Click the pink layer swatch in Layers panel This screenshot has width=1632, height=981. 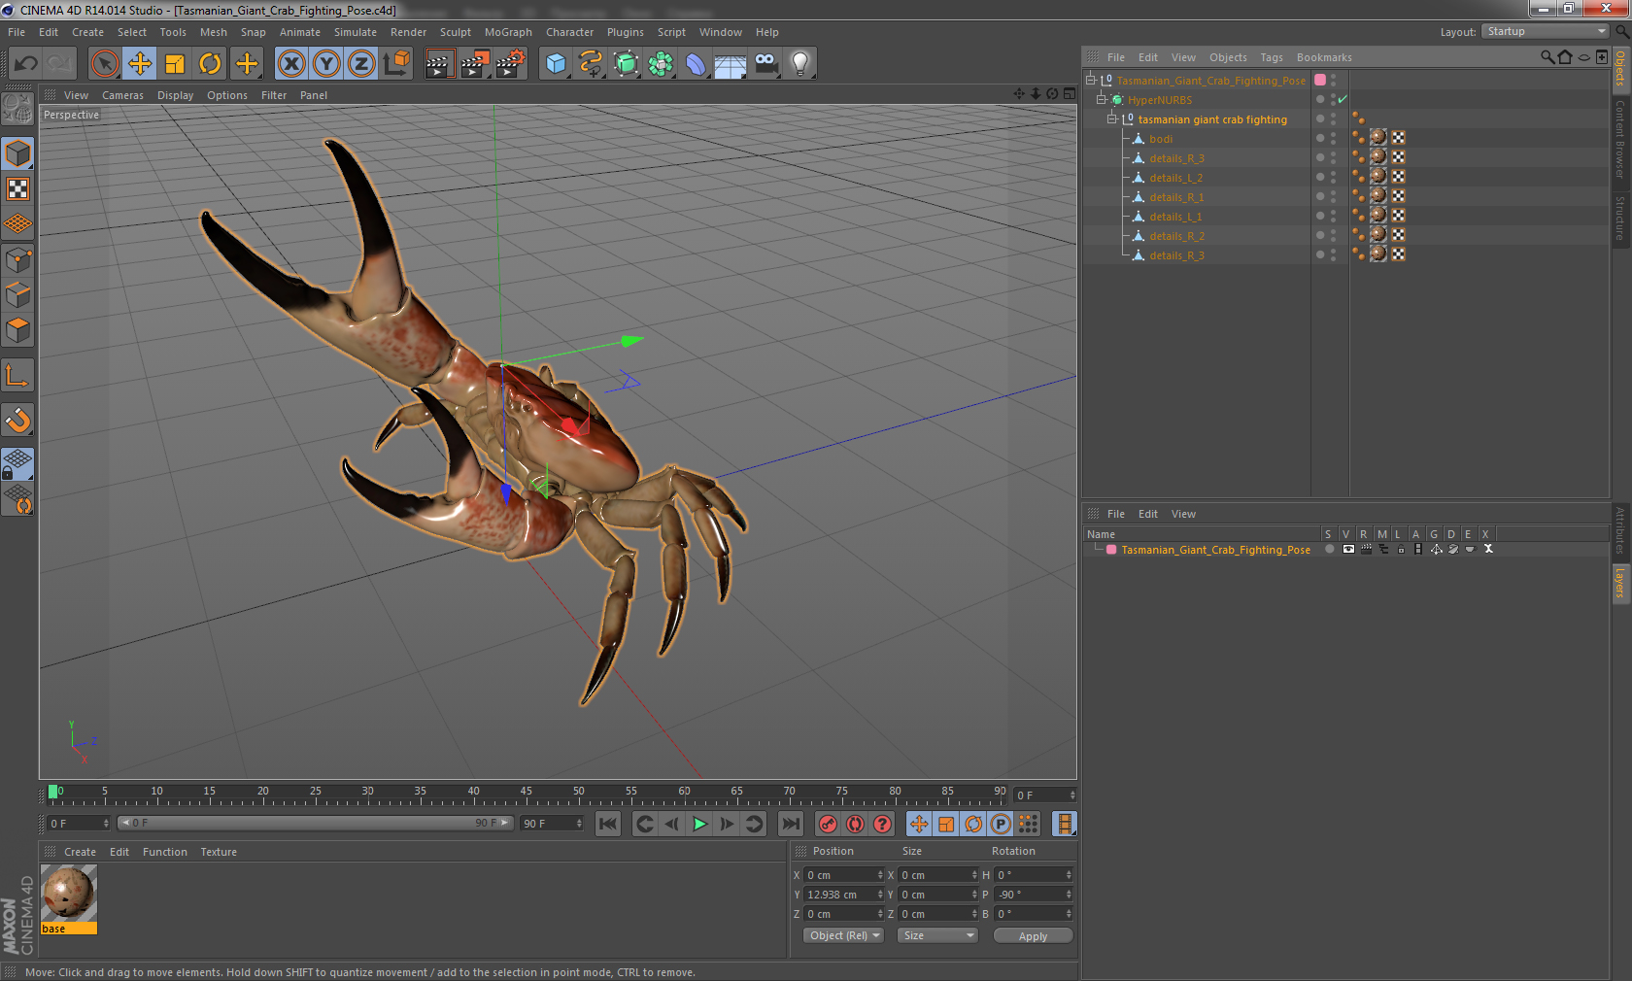(1111, 550)
